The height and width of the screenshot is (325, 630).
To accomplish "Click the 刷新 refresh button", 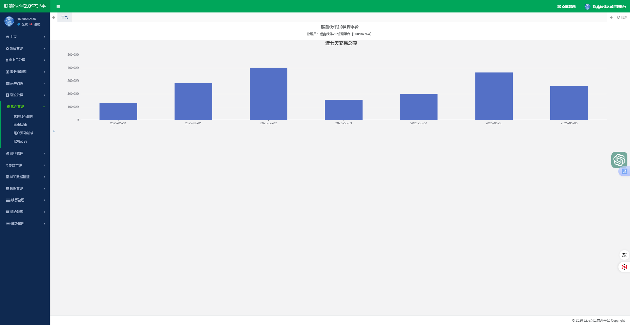I will click(x=622, y=17).
